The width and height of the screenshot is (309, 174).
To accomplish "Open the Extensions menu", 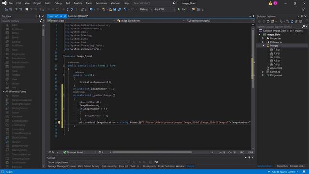I will coord(101,3).
